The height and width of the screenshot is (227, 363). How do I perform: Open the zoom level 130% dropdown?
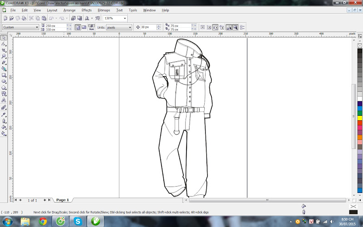coord(125,18)
